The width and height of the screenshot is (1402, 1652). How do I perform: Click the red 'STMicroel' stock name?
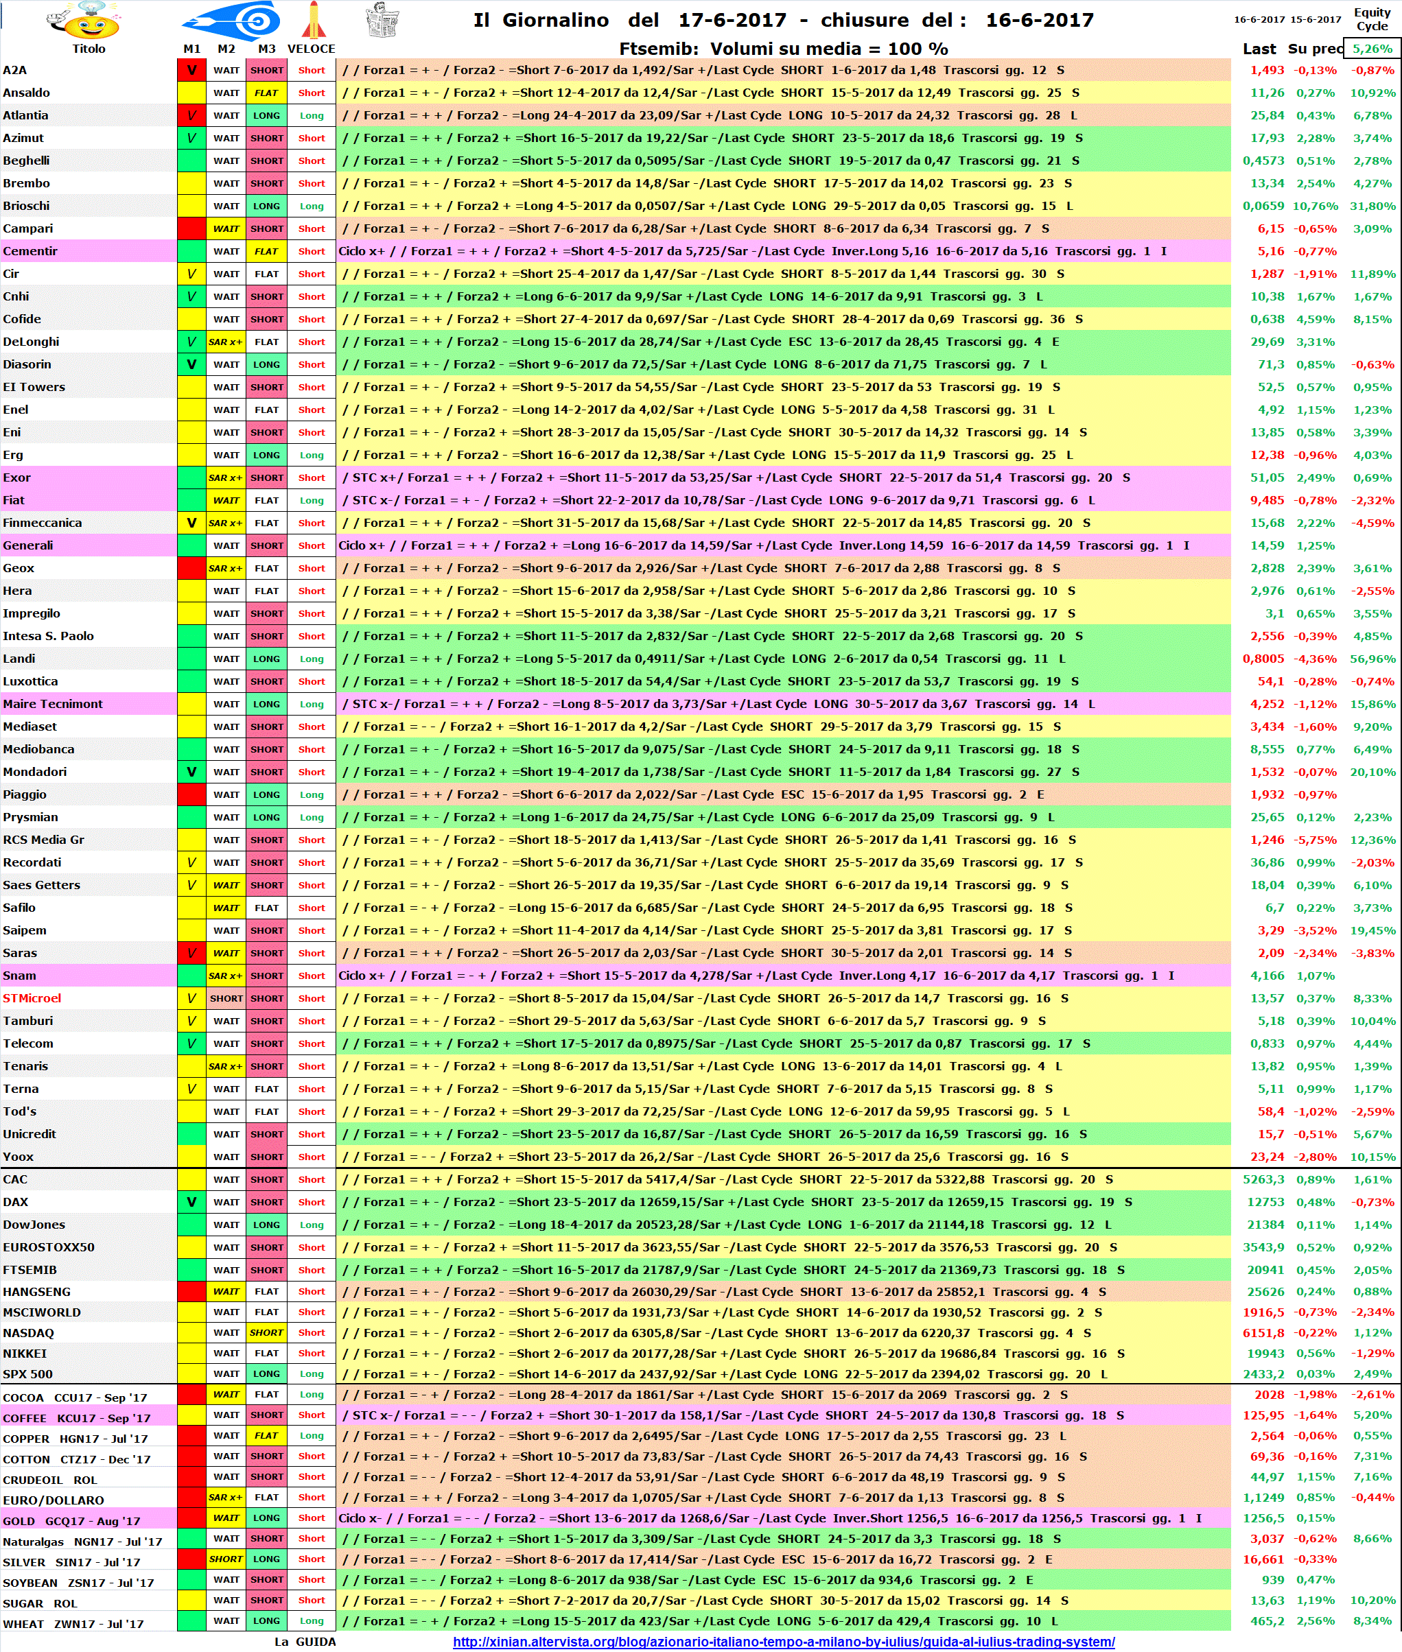(x=32, y=998)
